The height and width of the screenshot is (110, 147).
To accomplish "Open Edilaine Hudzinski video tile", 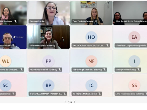I will click(x=49, y=37).
